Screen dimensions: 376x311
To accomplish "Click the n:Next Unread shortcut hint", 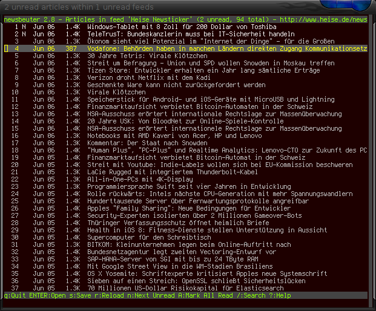I will click(x=151, y=295).
